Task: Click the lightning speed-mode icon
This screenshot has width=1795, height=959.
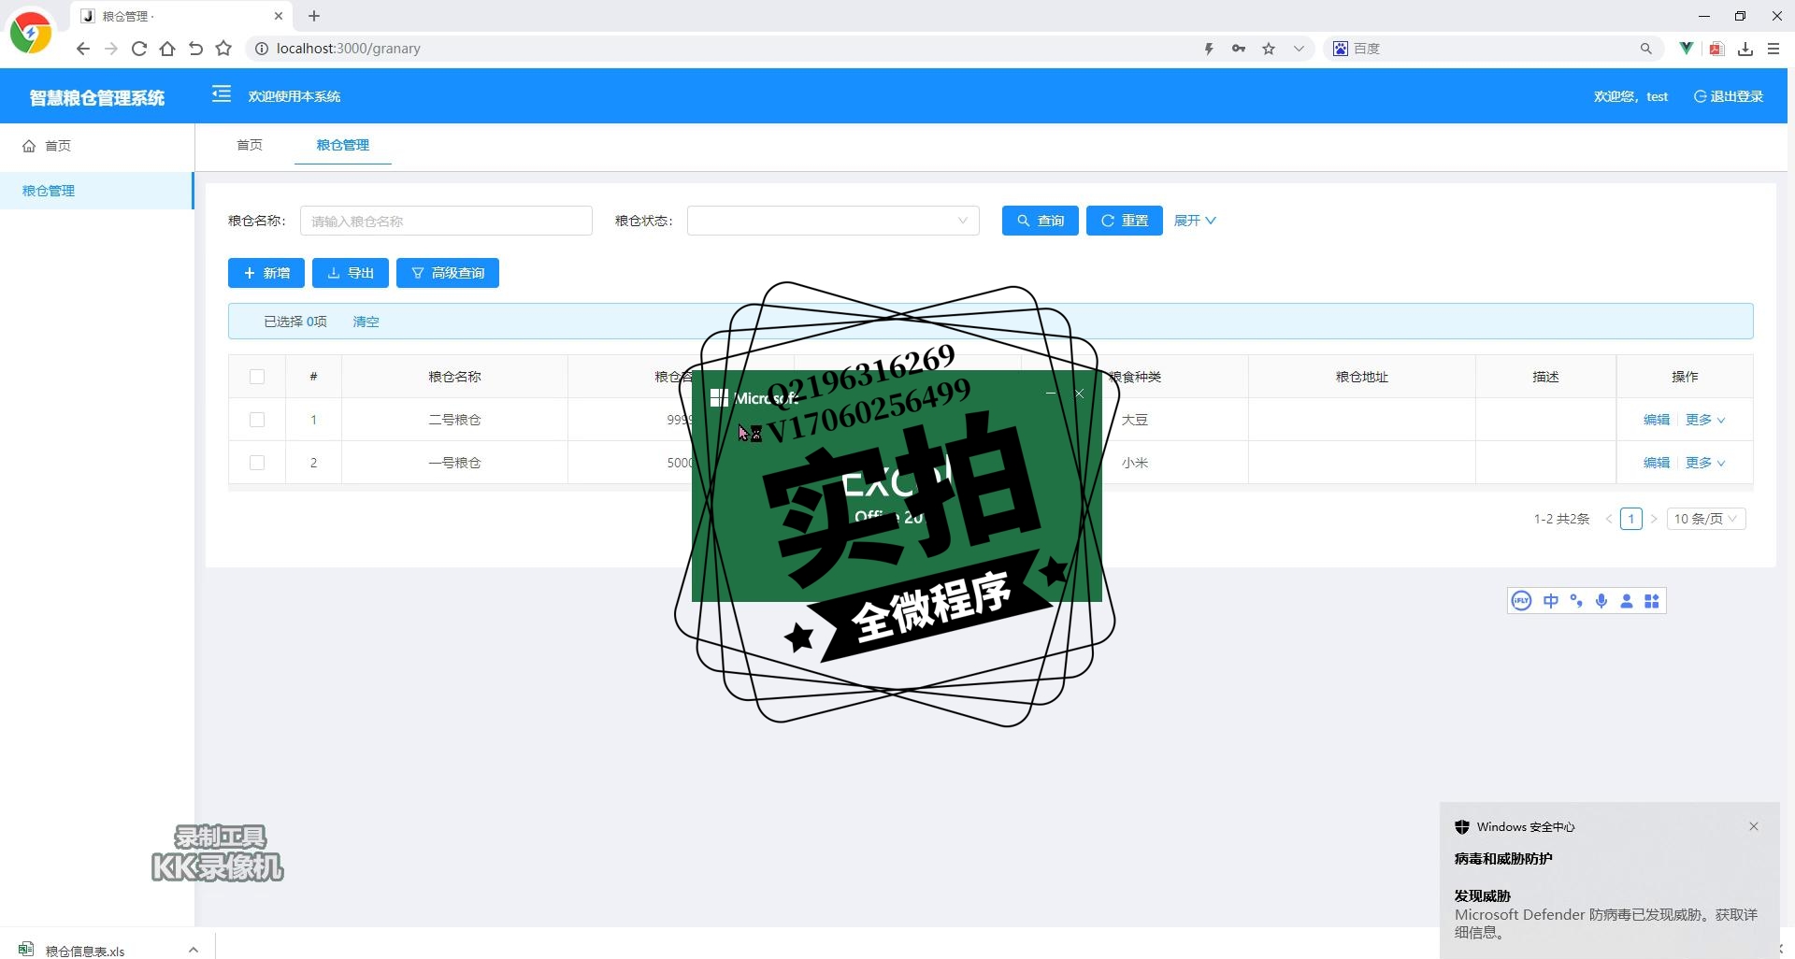Action: pyautogui.click(x=1209, y=49)
